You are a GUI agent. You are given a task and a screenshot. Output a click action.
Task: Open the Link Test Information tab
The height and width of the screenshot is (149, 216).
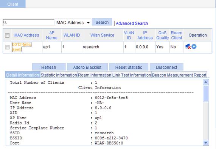click(x=132, y=75)
